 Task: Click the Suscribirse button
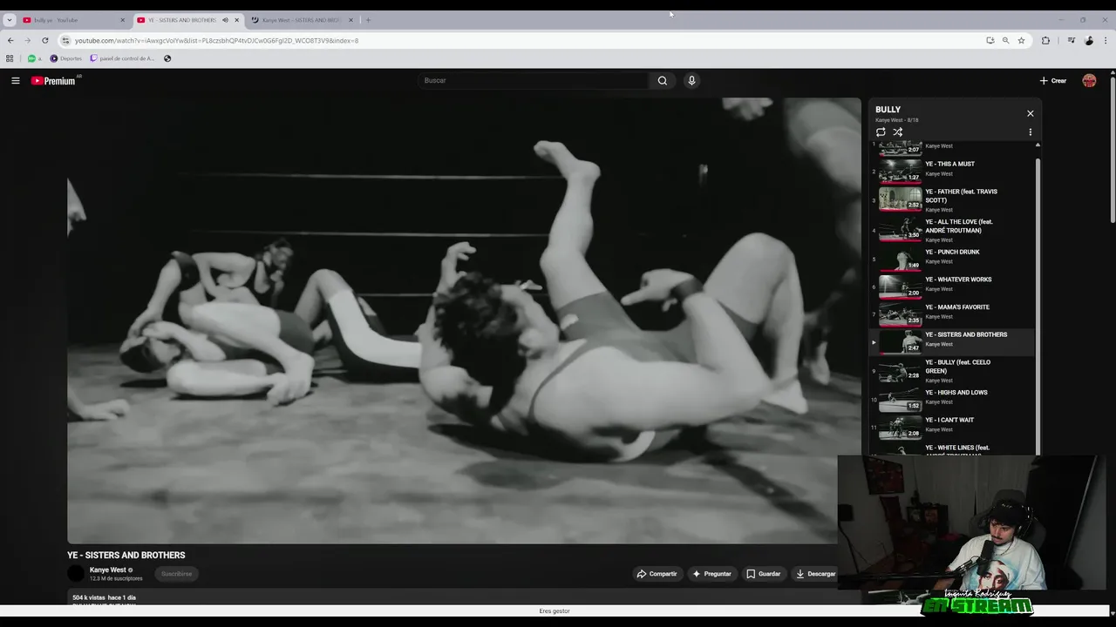(x=176, y=574)
